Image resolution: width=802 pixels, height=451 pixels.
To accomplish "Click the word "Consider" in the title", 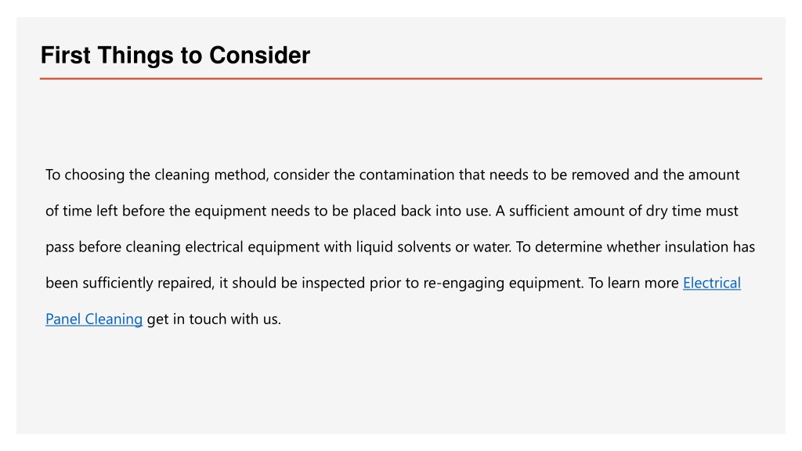I will (x=259, y=56).
